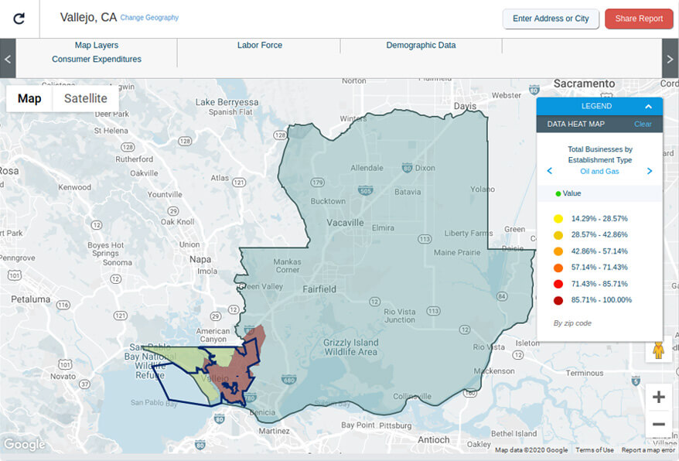The height and width of the screenshot is (461, 679).
Task: Open the Labor Force tab
Action: pos(259,45)
